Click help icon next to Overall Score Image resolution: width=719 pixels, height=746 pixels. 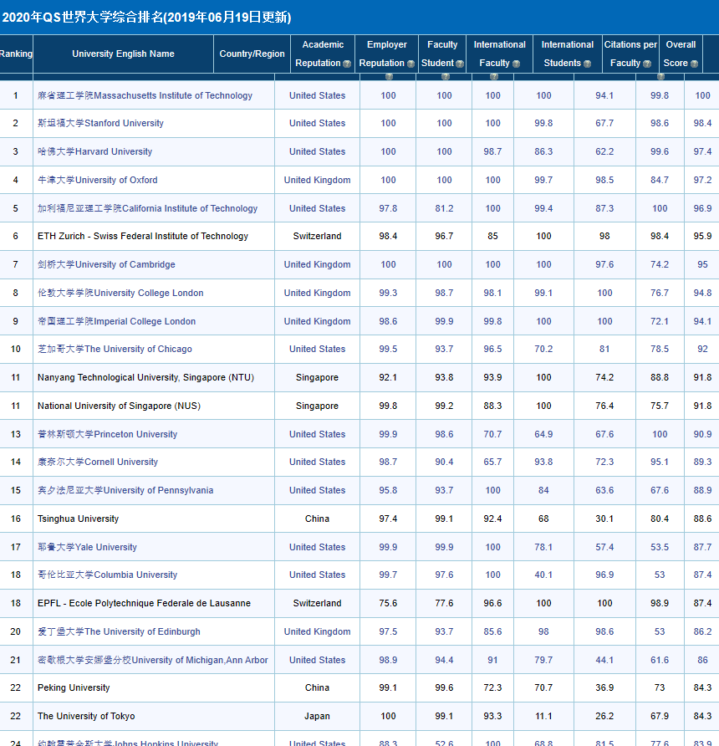(694, 64)
